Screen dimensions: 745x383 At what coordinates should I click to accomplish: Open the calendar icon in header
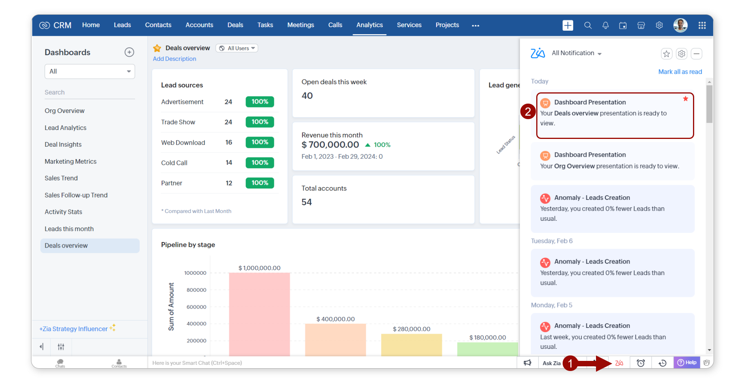[623, 26]
